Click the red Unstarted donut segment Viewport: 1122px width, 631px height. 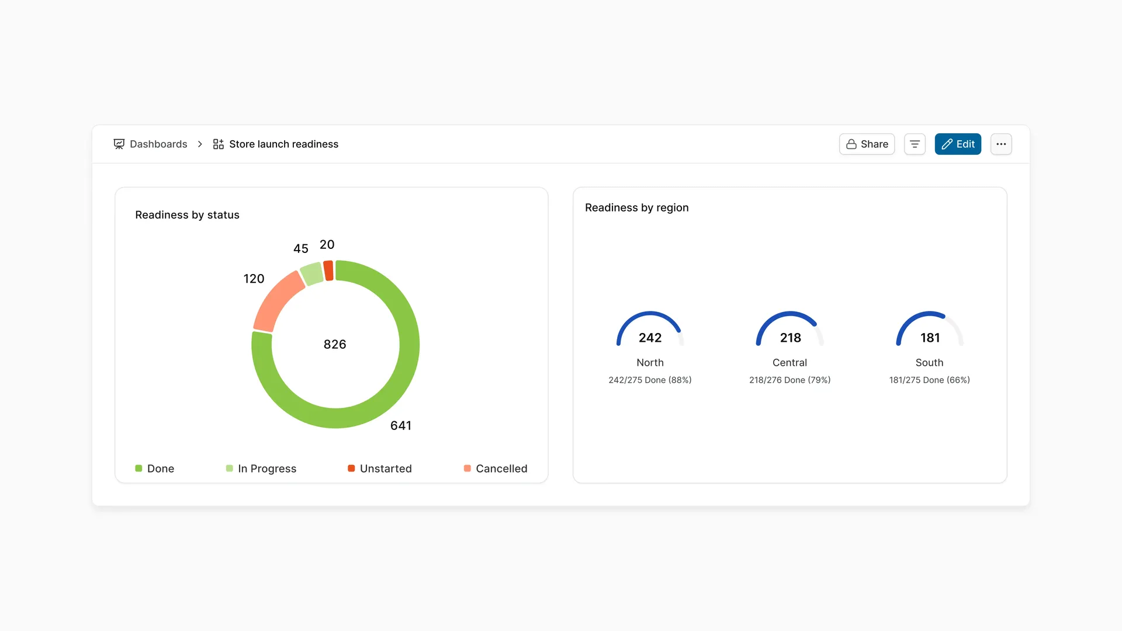[x=329, y=271]
